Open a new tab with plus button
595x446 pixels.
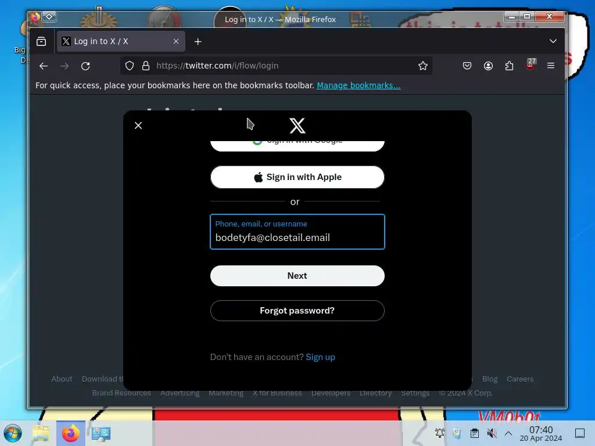point(198,42)
